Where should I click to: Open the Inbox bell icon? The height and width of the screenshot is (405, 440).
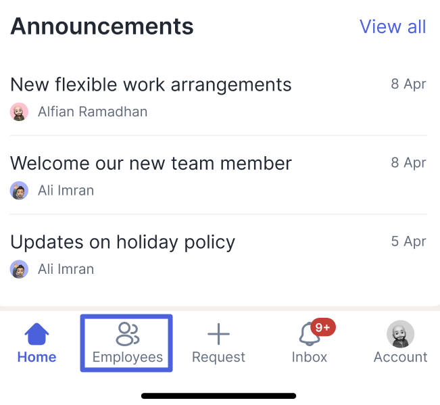[309, 335]
